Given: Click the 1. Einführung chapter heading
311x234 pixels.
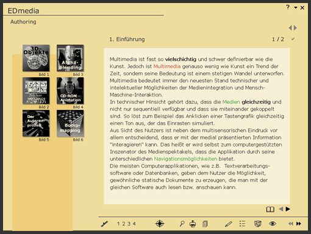Looking at the screenshot, I should tap(127, 40).
